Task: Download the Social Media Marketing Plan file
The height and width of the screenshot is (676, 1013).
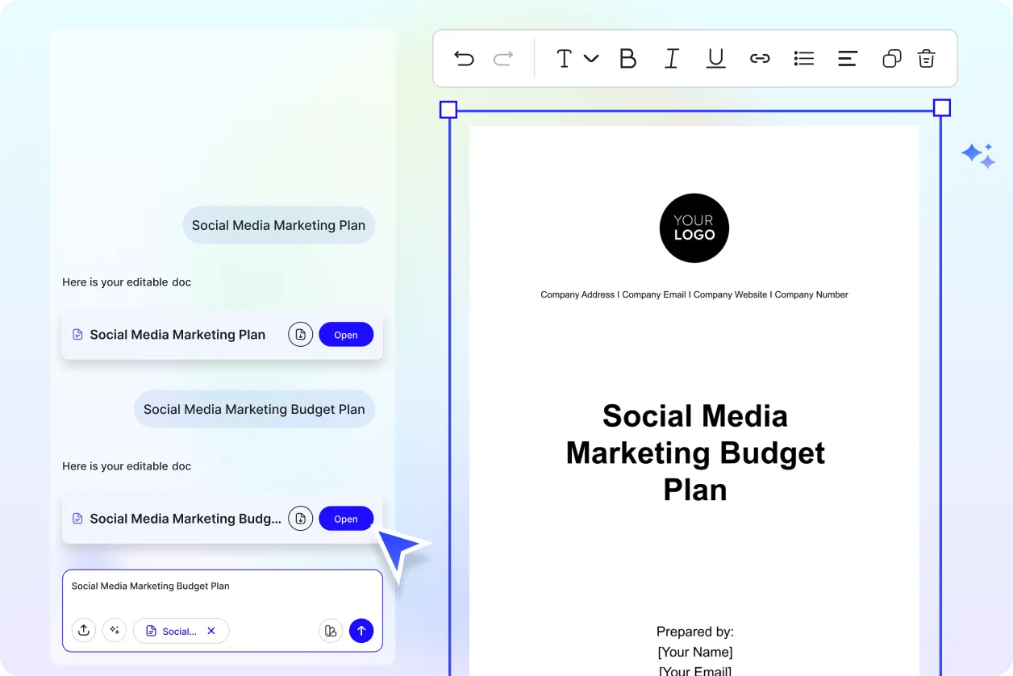Action: [x=300, y=335]
